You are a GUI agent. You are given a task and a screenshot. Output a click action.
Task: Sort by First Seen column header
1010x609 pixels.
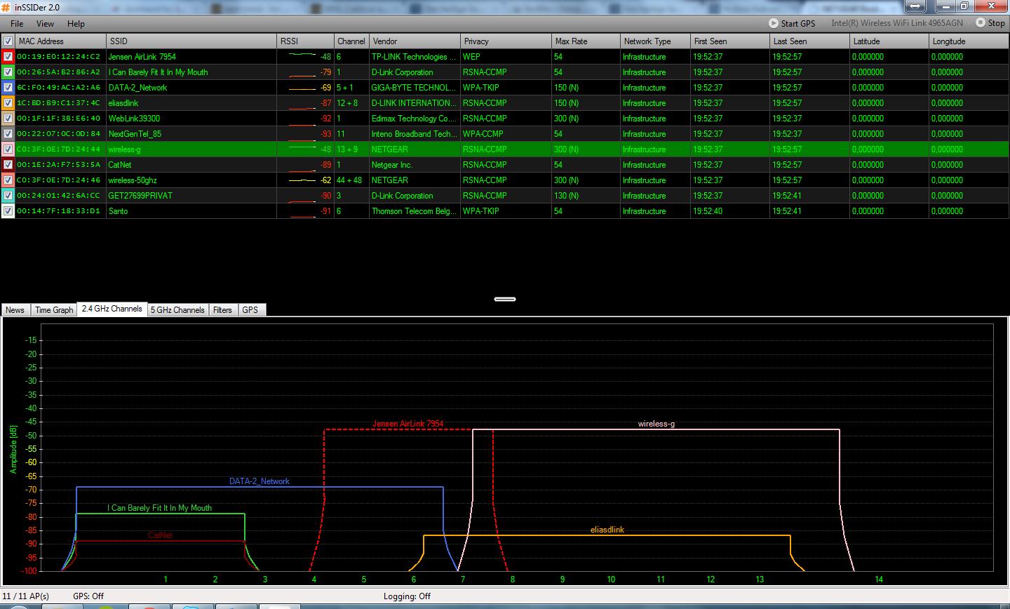[x=730, y=41]
